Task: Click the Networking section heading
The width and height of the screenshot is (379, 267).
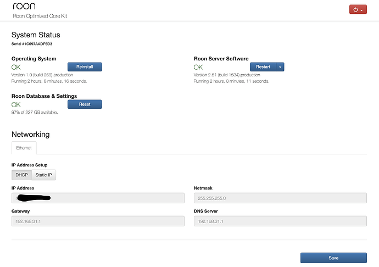Action: tap(30, 134)
